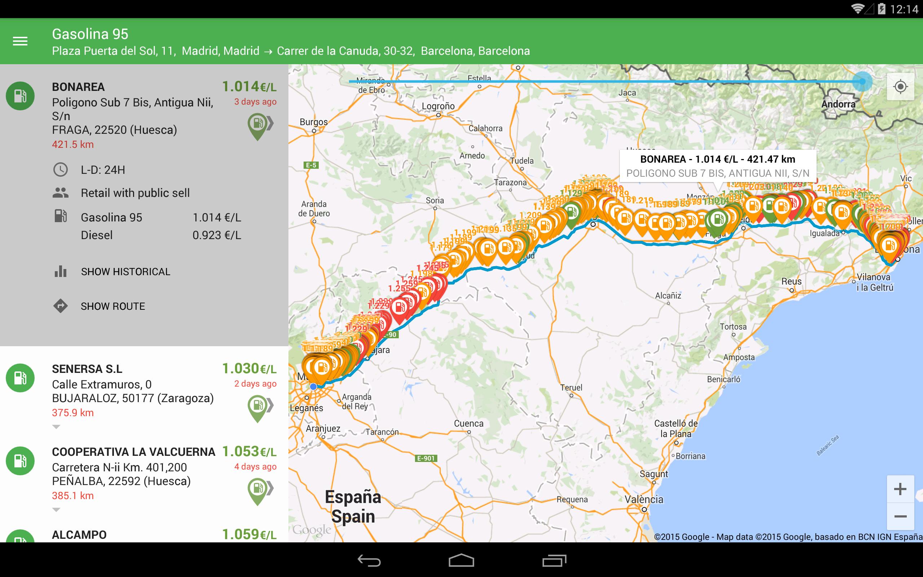Tap the ALCAMPO station icon

coord(20,536)
